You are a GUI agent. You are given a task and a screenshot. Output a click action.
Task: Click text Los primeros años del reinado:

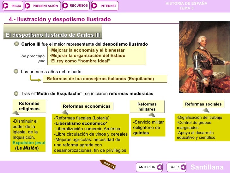[x=52, y=72]
